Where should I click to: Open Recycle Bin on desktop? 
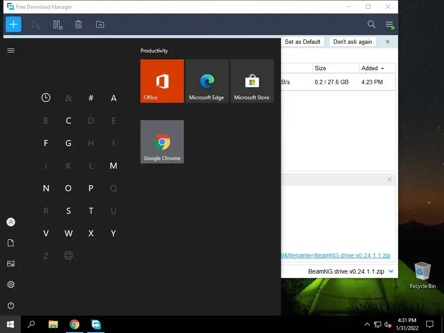pyautogui.click(x=422, y=275)
